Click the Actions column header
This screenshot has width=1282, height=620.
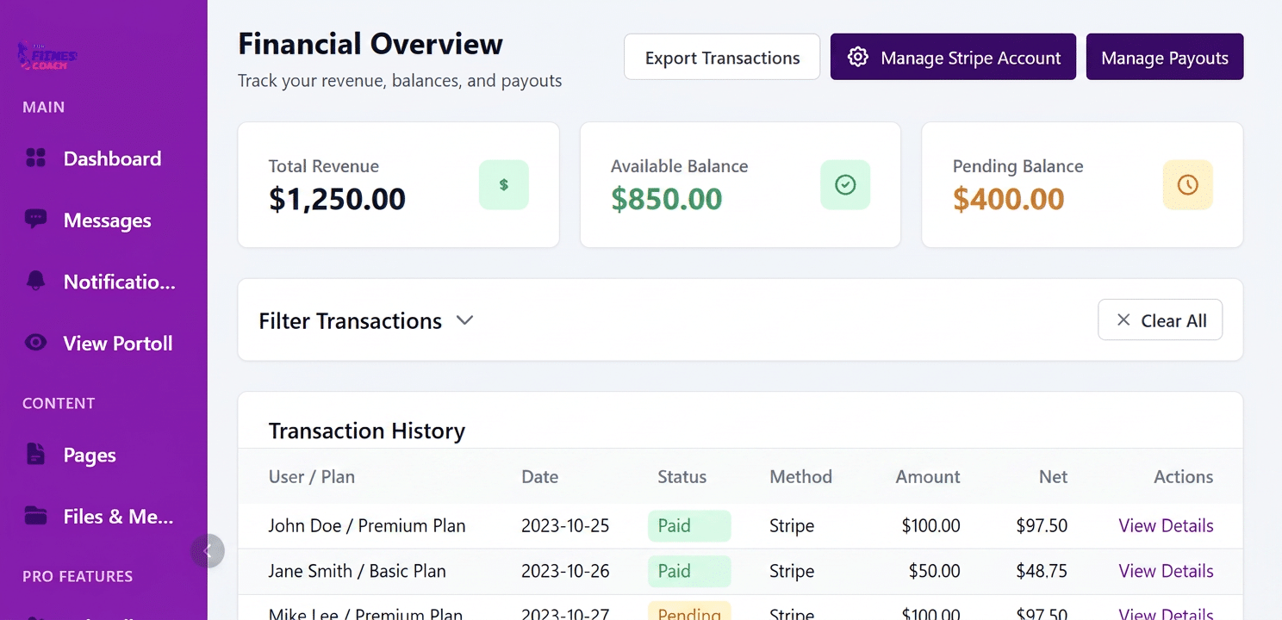[1184, 477]
